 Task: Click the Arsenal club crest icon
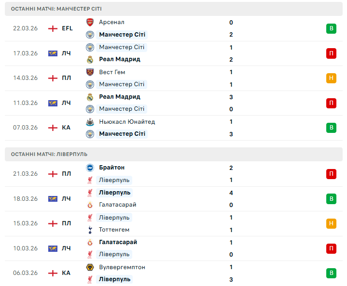pos(90,22)
